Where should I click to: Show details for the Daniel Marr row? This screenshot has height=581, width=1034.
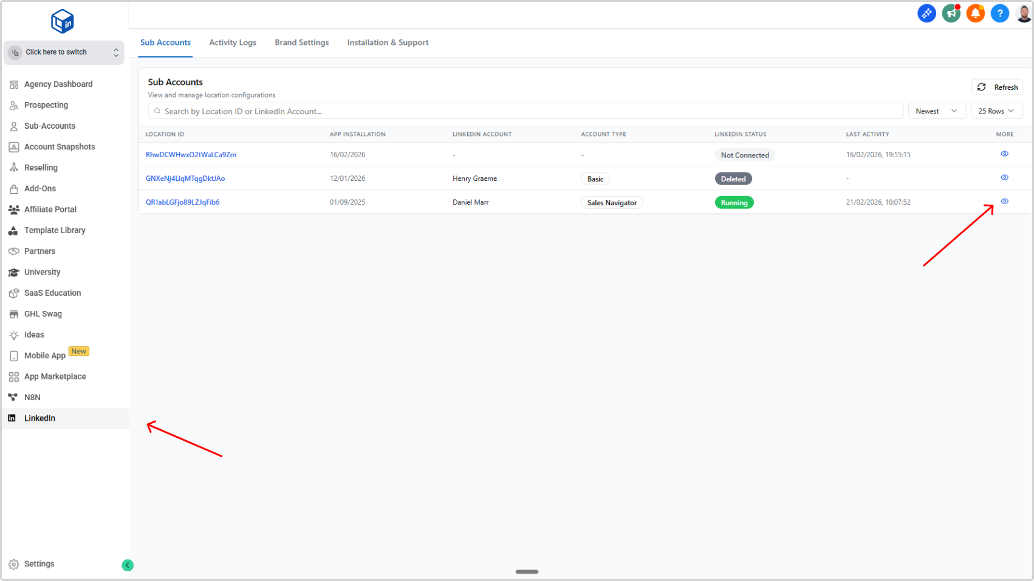click(x=1004, y=202)
